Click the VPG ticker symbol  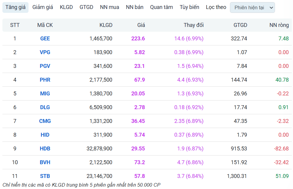(x=45, y=52)
